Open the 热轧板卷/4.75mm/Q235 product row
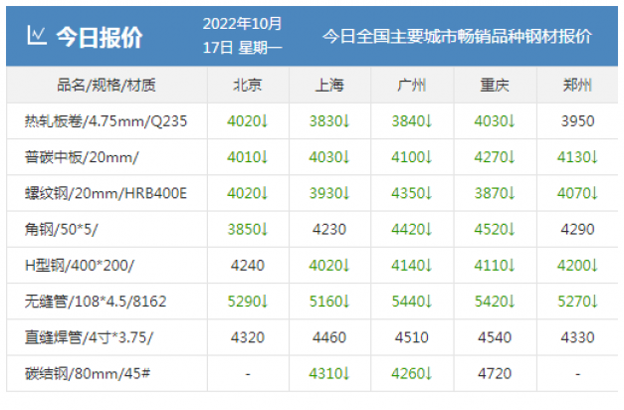 pos(105,121)
